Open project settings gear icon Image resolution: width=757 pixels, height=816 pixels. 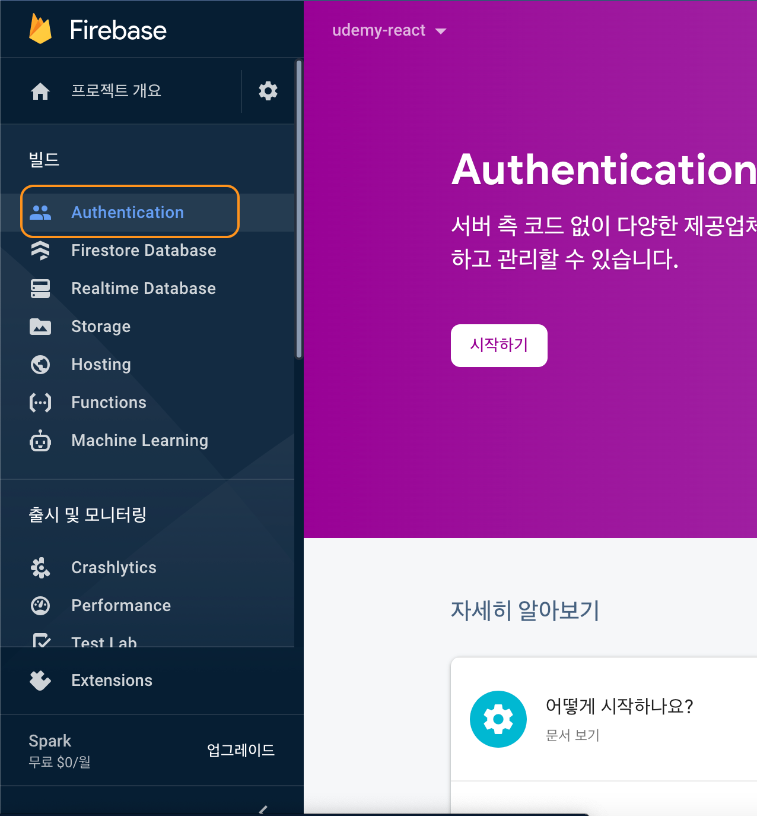point(268,91)
